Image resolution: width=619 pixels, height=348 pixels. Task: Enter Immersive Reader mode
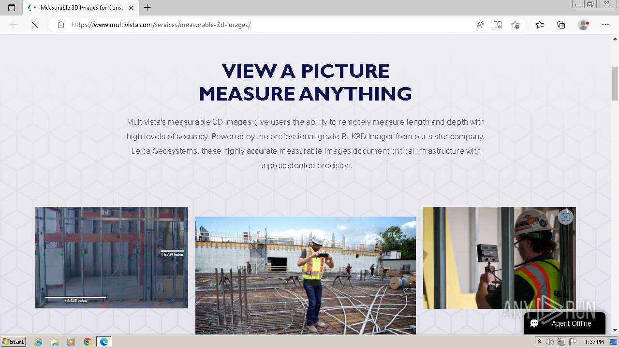(498, 25)
